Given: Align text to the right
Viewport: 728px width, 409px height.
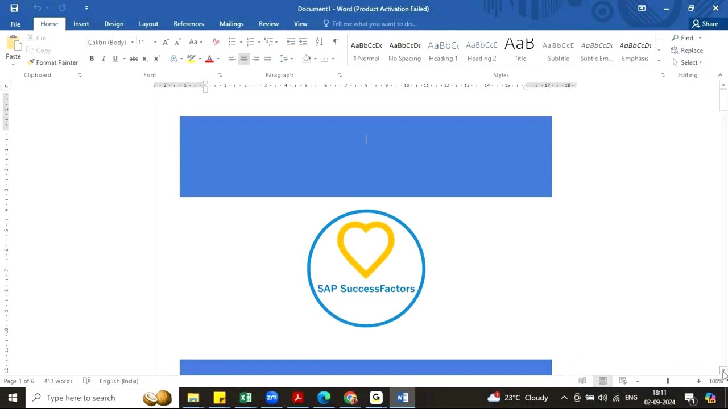Looking at the screenshot, I should [256, 59].
